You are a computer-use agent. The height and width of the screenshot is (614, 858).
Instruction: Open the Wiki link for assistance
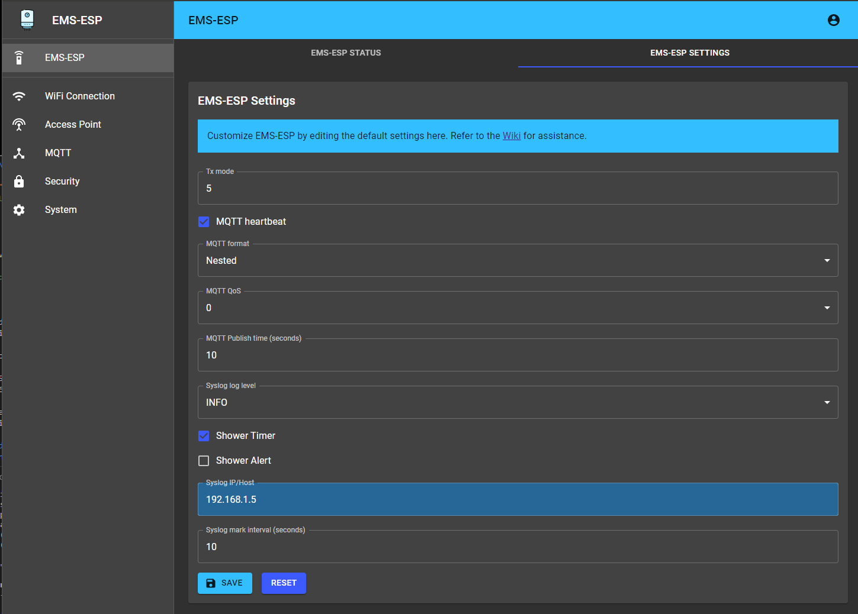point(512,136)
